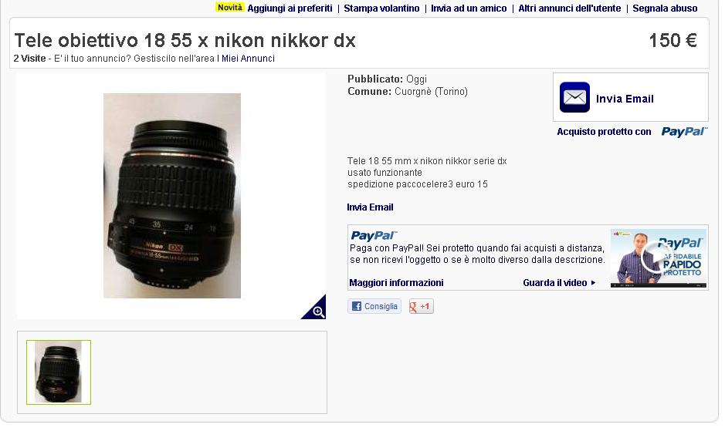Open Maggiori informazioni about PayPal

396,283
